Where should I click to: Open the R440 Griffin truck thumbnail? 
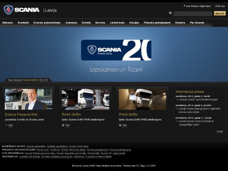[x=85, y=99]
